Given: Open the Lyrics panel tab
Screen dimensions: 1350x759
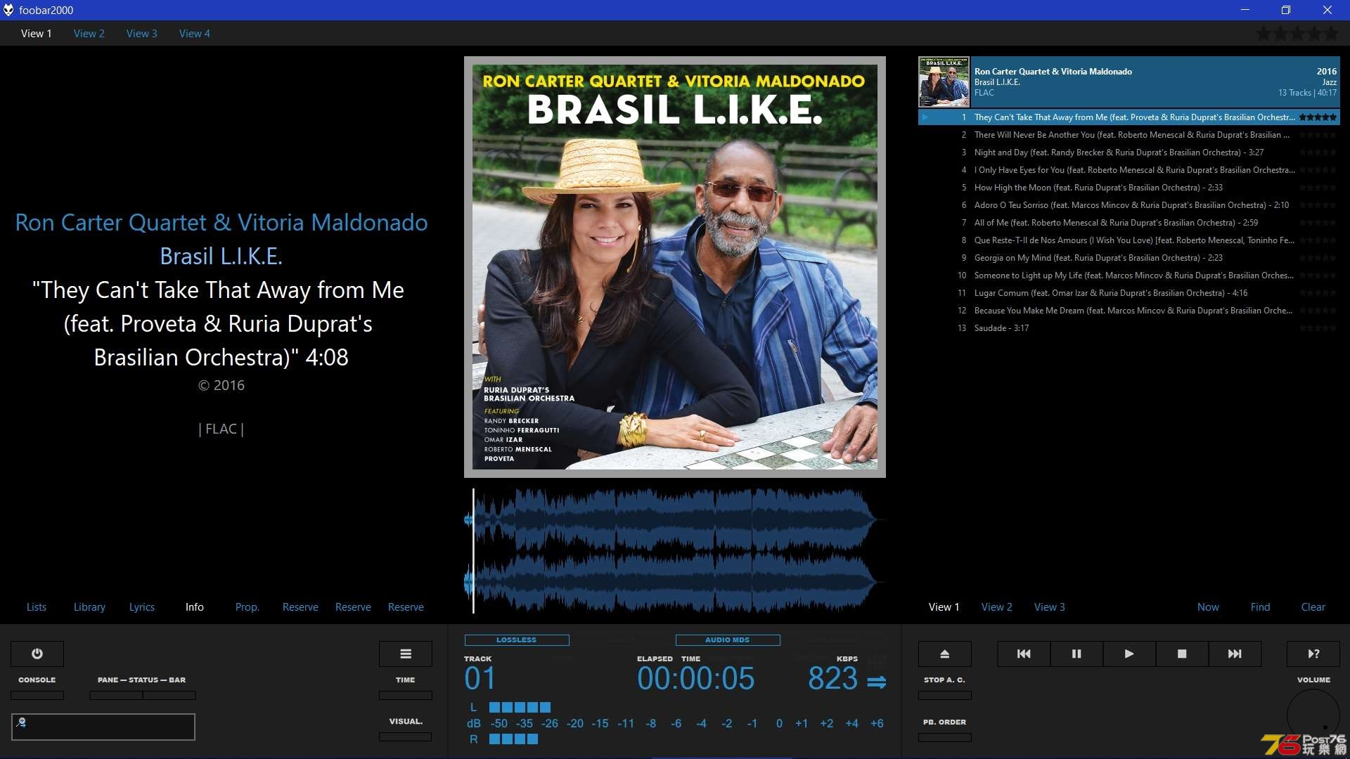Looking at the screenshot, I should [142, 606].
